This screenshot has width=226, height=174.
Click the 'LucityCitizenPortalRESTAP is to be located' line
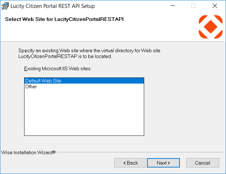pos(65,57)
